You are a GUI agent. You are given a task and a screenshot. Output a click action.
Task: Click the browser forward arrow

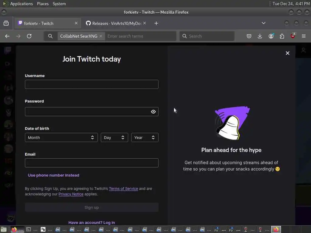18,36
